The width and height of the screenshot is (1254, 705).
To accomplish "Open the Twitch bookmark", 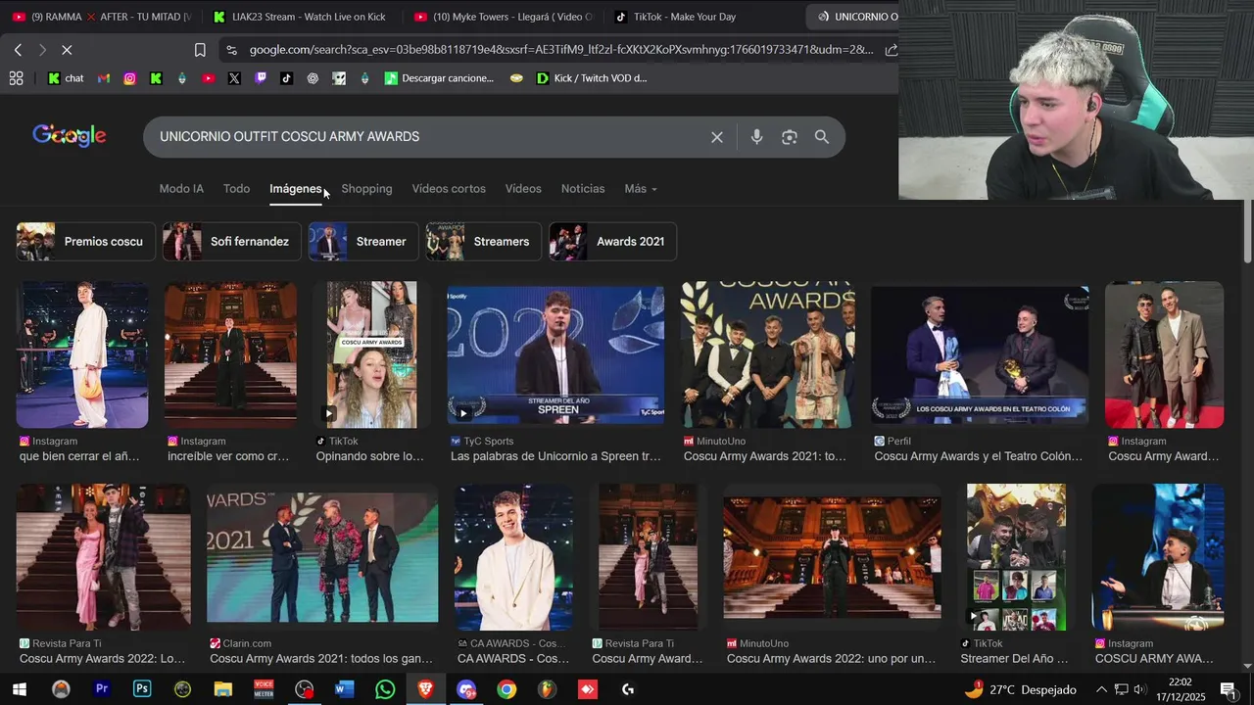I will [x=261, y=78].
